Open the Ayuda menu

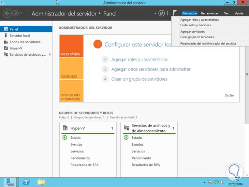[x=239, y=13]
